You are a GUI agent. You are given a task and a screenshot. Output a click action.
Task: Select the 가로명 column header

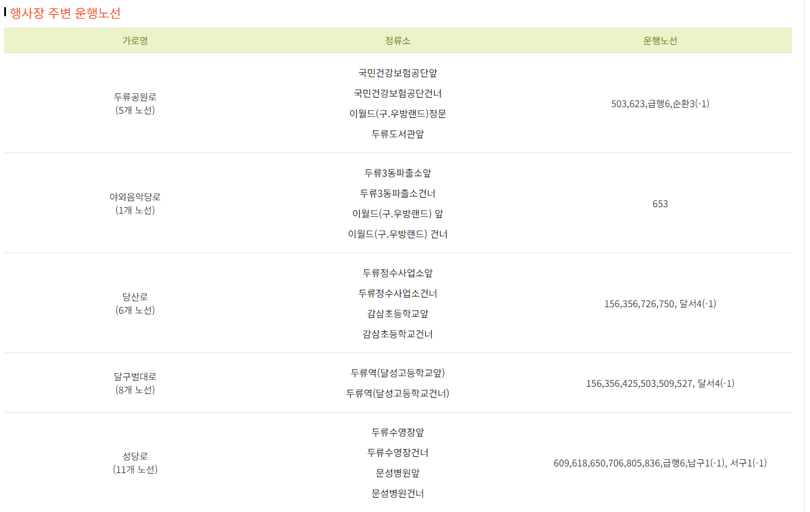135,41
